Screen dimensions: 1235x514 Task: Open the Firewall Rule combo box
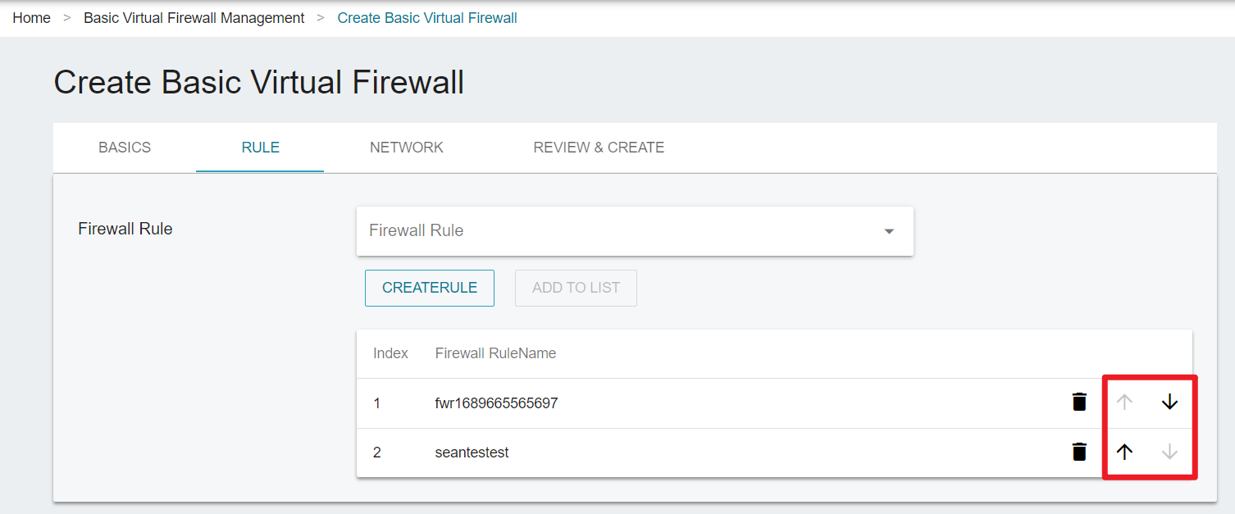[635, 231]
